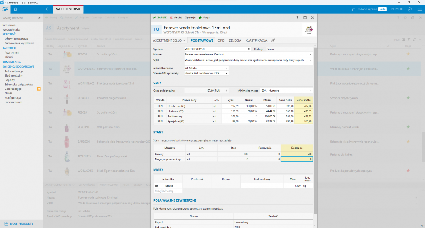Screen dimensions: 425x228
Task: Expand the ASORTYMENT SELLO dropdown
Action: (x=169, y=40)
